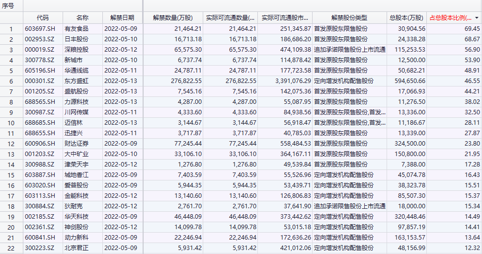The height and width of the screenshot is (254, 482).
Task: Open the sort dropdown arrow on 占总股本比例 column
Action: (x=477, y=18)
